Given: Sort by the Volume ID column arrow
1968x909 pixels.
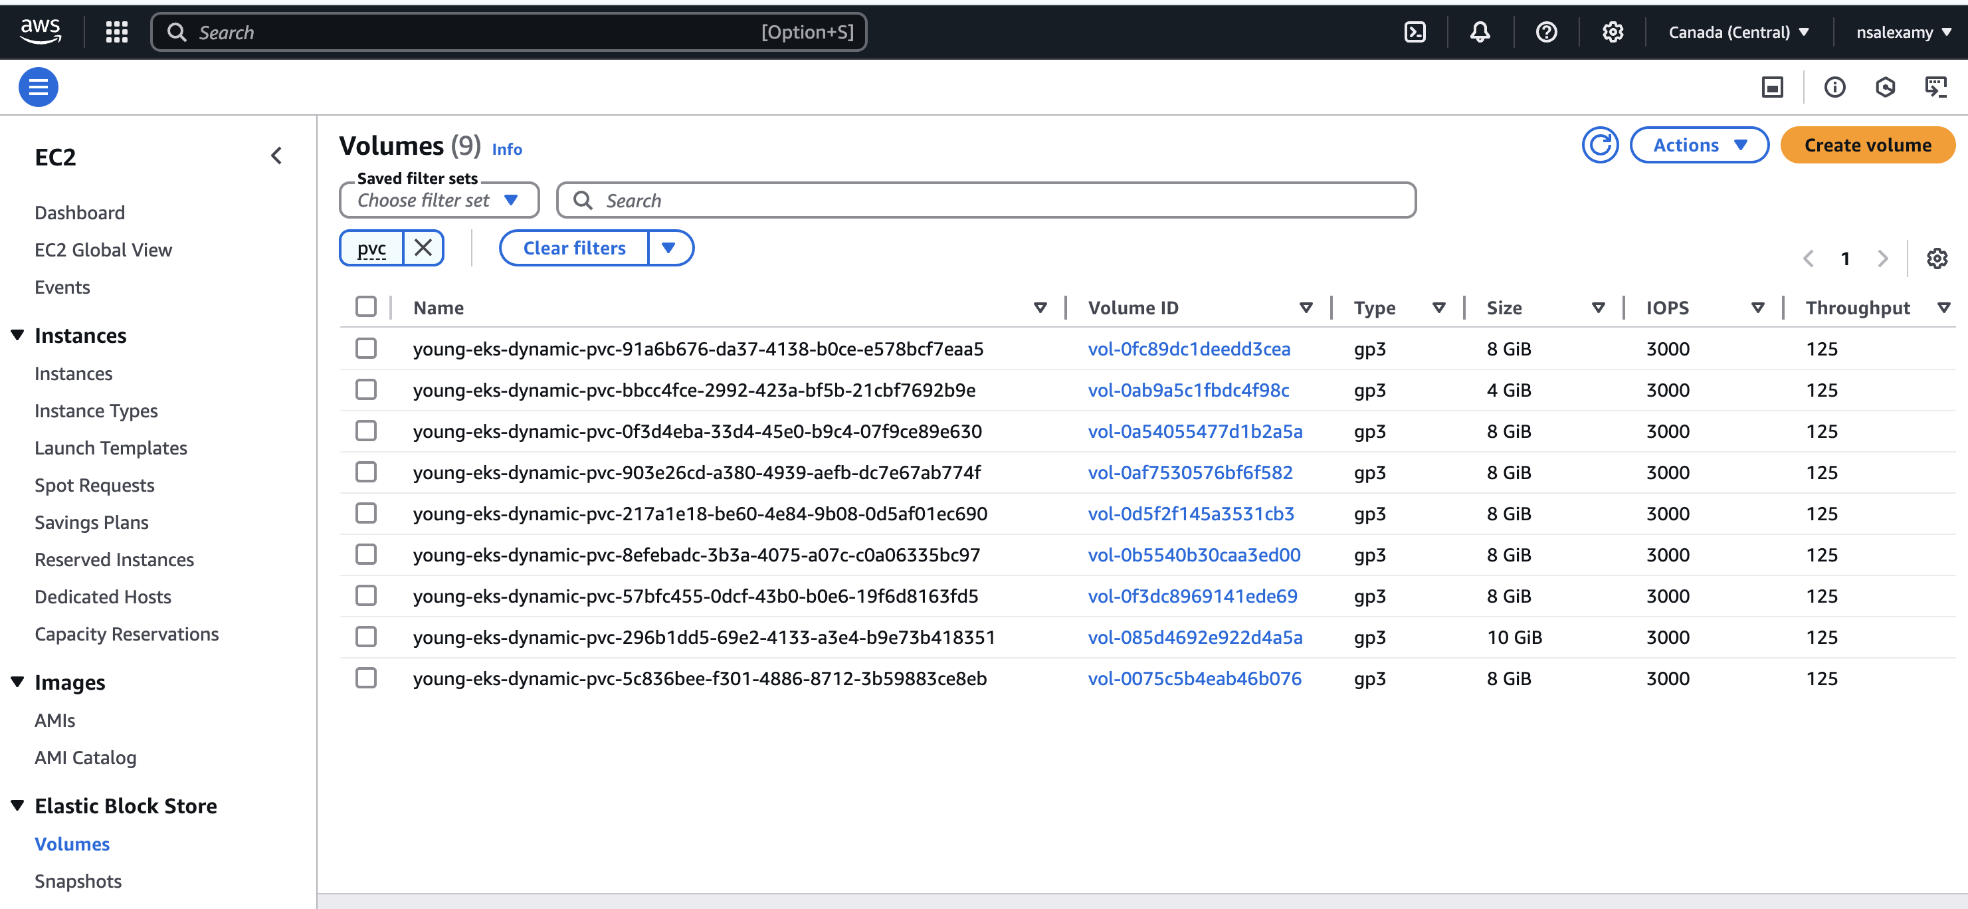Looking at the screenshot, I should click(x=1306, y=307).
